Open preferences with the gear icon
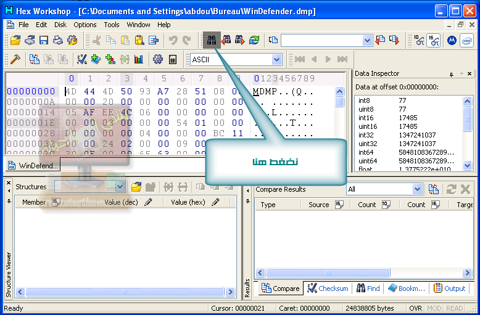Image resolution: width=480 pixels, height=315 pixels. click(x=158, y=59)
